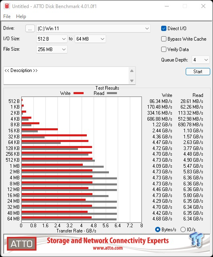Image resolution: width=213 pixels, height=257 pixels.
Task: Click the ATTO Disk Benchmark title bar icon
Action: (x=7, y=6)
